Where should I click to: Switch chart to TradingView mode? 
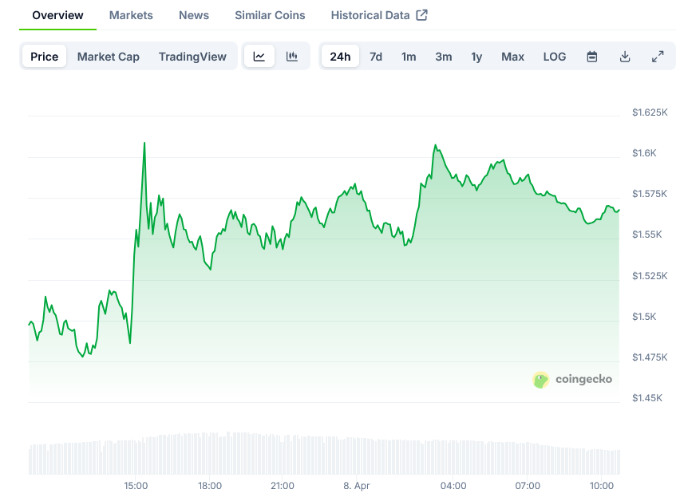pyautogui.click(x=192, y=57)
